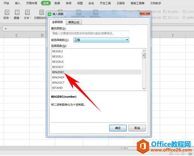
Task: Open the 财务 (Financial) functions icon
Action: (7, 15)
